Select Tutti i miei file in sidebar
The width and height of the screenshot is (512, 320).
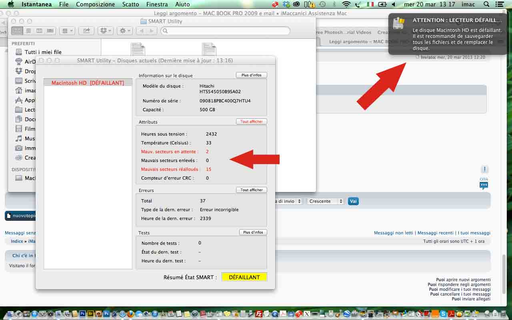[x=43, y=52]
